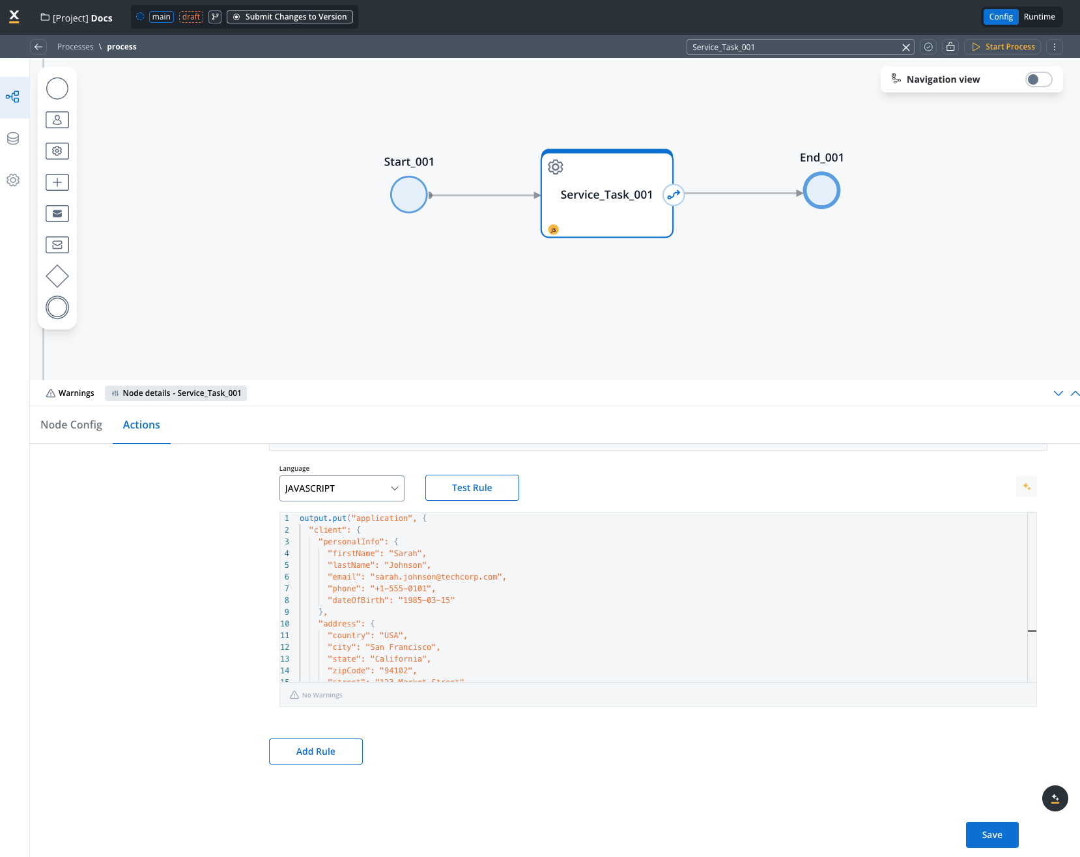Click the Add Rule button
The height and width of the screenshot is (857, 1080).
pyautogui.click(x=316, y=752)
